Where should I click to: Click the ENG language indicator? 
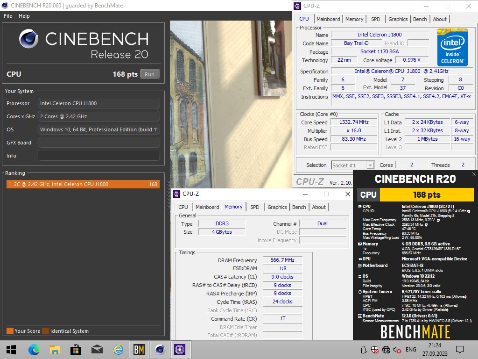coord(411,350)
